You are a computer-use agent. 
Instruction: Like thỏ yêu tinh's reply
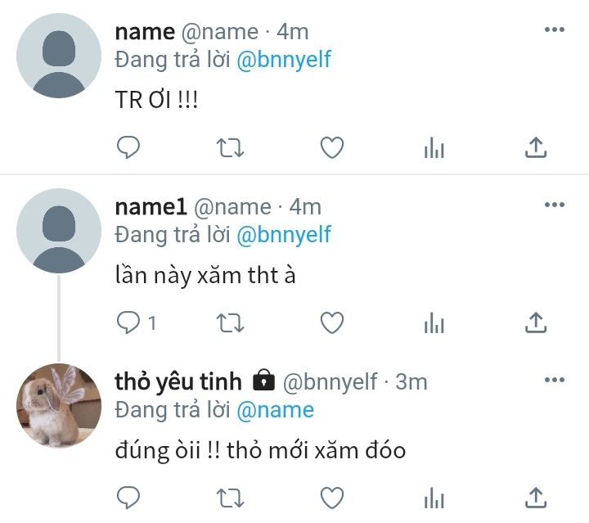pos(332,498)
